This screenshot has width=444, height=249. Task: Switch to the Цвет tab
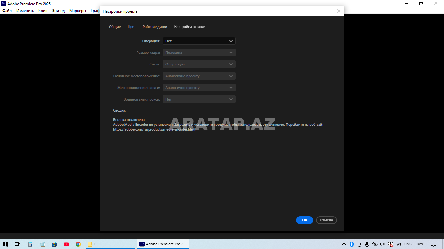pyautogui.click(x=132, y=27)
